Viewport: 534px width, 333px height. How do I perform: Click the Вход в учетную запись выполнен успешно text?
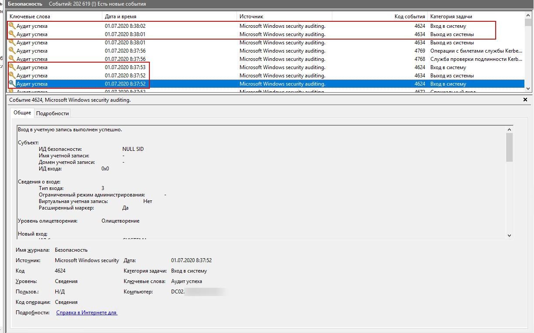coord(70,130)
